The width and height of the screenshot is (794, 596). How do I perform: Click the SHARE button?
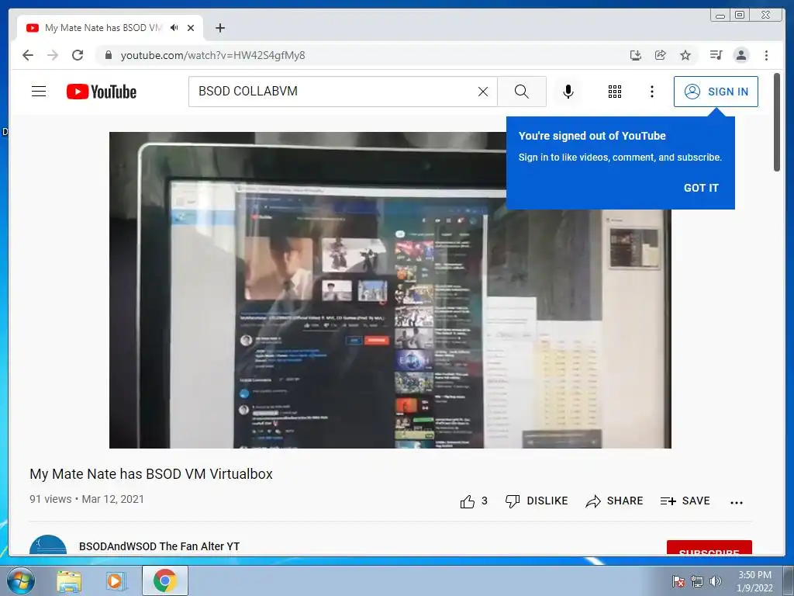click(x=614, y=501)
